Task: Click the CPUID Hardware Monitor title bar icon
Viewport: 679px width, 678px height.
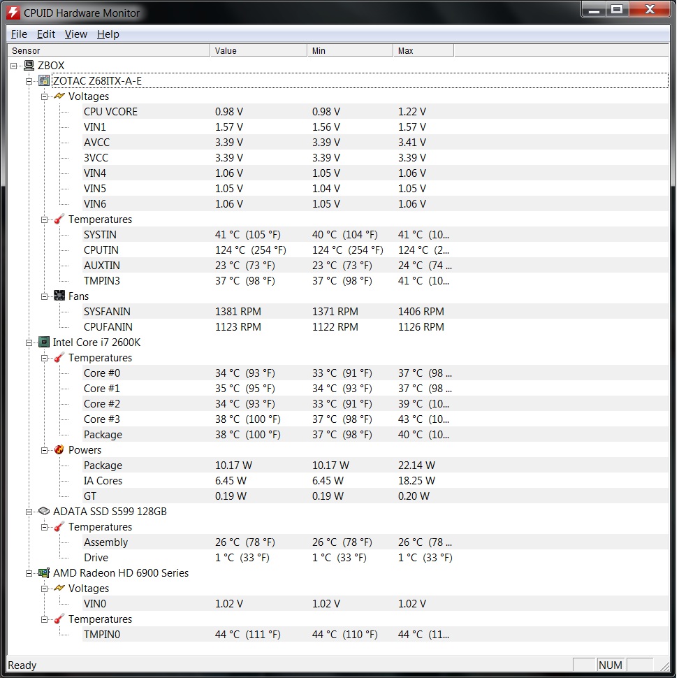Action: [x=13, y=13]
